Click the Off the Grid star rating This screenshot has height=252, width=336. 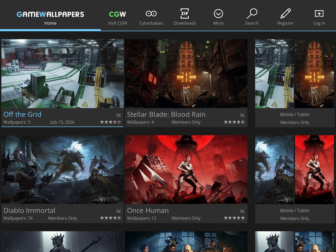coord(111,122)
